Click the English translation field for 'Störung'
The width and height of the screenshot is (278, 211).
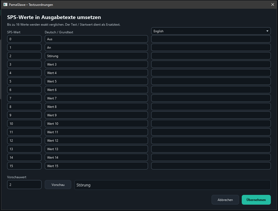pyautogui.click(x=211, y=56)
